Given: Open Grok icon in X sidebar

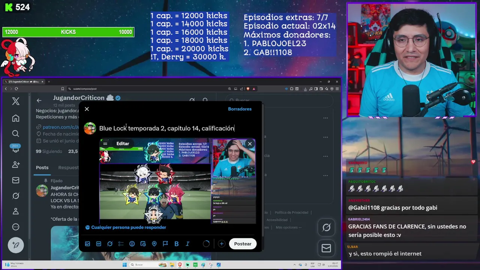Looking at the screenshot, I should tap(16, 196).
